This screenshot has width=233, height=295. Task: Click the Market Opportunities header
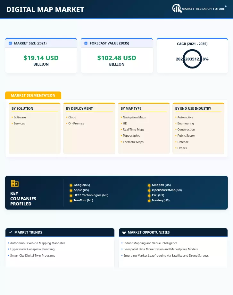[x=148, y=232]
